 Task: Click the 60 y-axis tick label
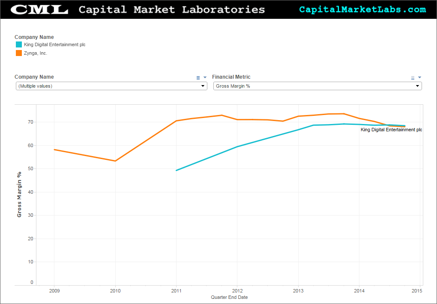point(30,145)
